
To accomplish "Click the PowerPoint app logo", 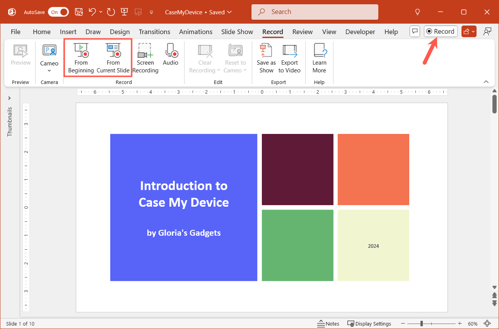I will click(12, 12).
